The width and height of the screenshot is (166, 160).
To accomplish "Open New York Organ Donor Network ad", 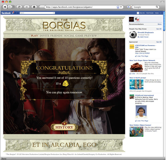I will tap(142, 61).
